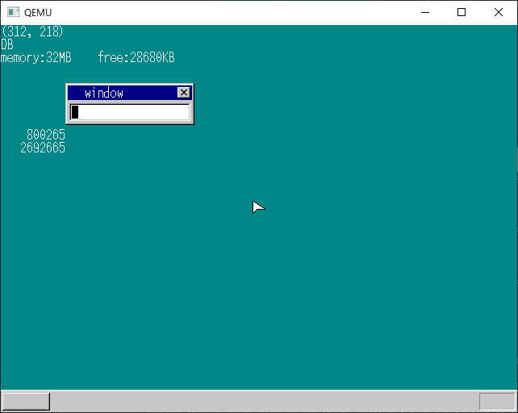
Task: Click the white text box in 'window'
Action: [130, 112]
